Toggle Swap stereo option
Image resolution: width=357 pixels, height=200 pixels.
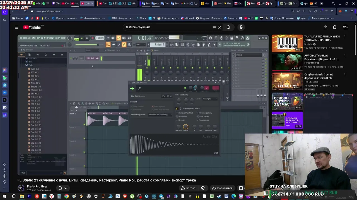pos(203,120)
